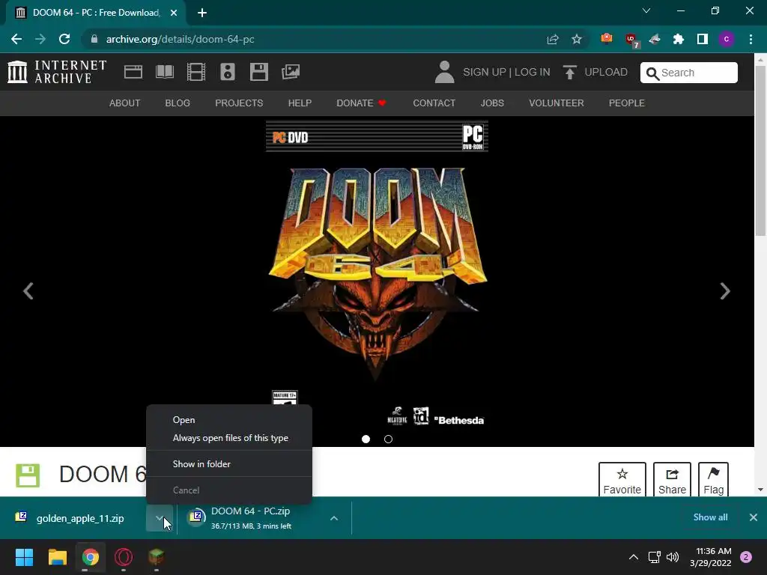This screenshot has height=575, width=767.
Task: Bookmark this page with the star icon
Action: pyautogui.click(x=577, y=39)
